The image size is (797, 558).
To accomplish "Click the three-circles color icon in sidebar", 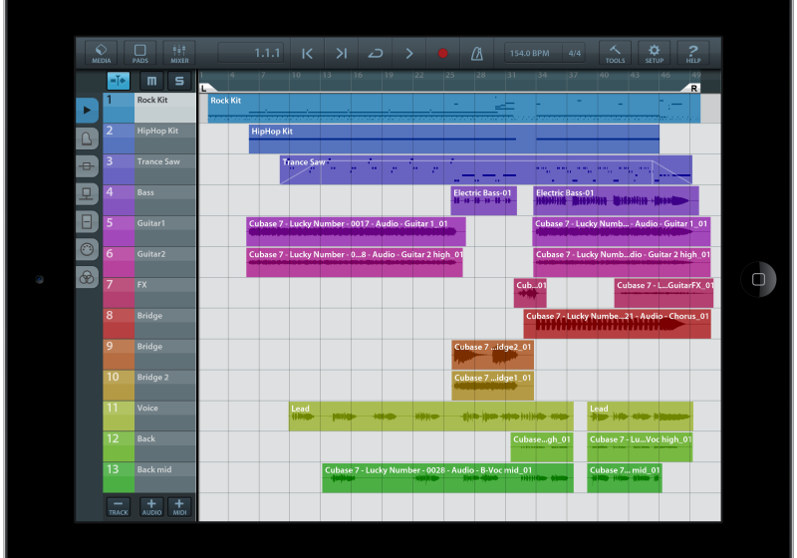I will pyautogui.click(x=88, y=278).
